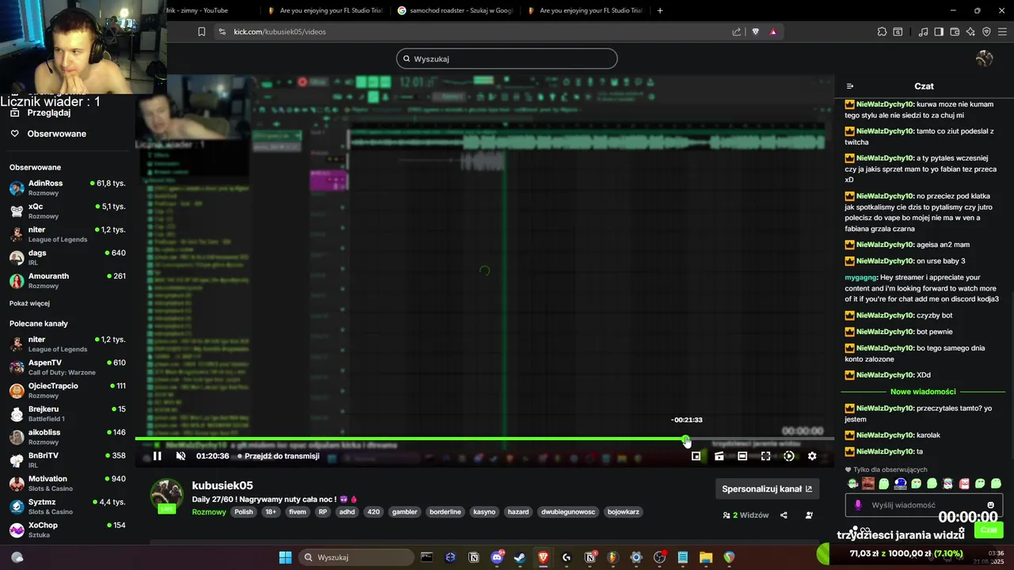This screenshot has width=1014, height=570.
Task: Click the green 'Czat' send button
Action: [989, 530]
